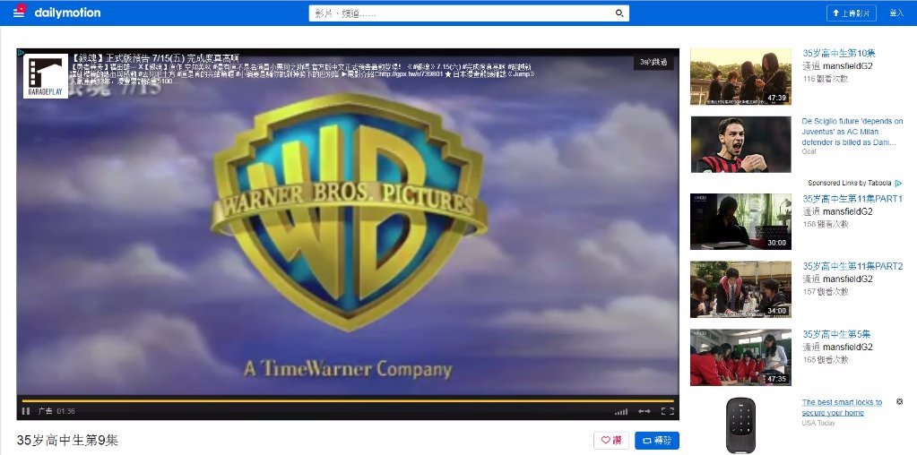Image resolution: width=917 pixels, height=455 pixels.
Task: Click the login link at top right
Action: click(896, 13)
